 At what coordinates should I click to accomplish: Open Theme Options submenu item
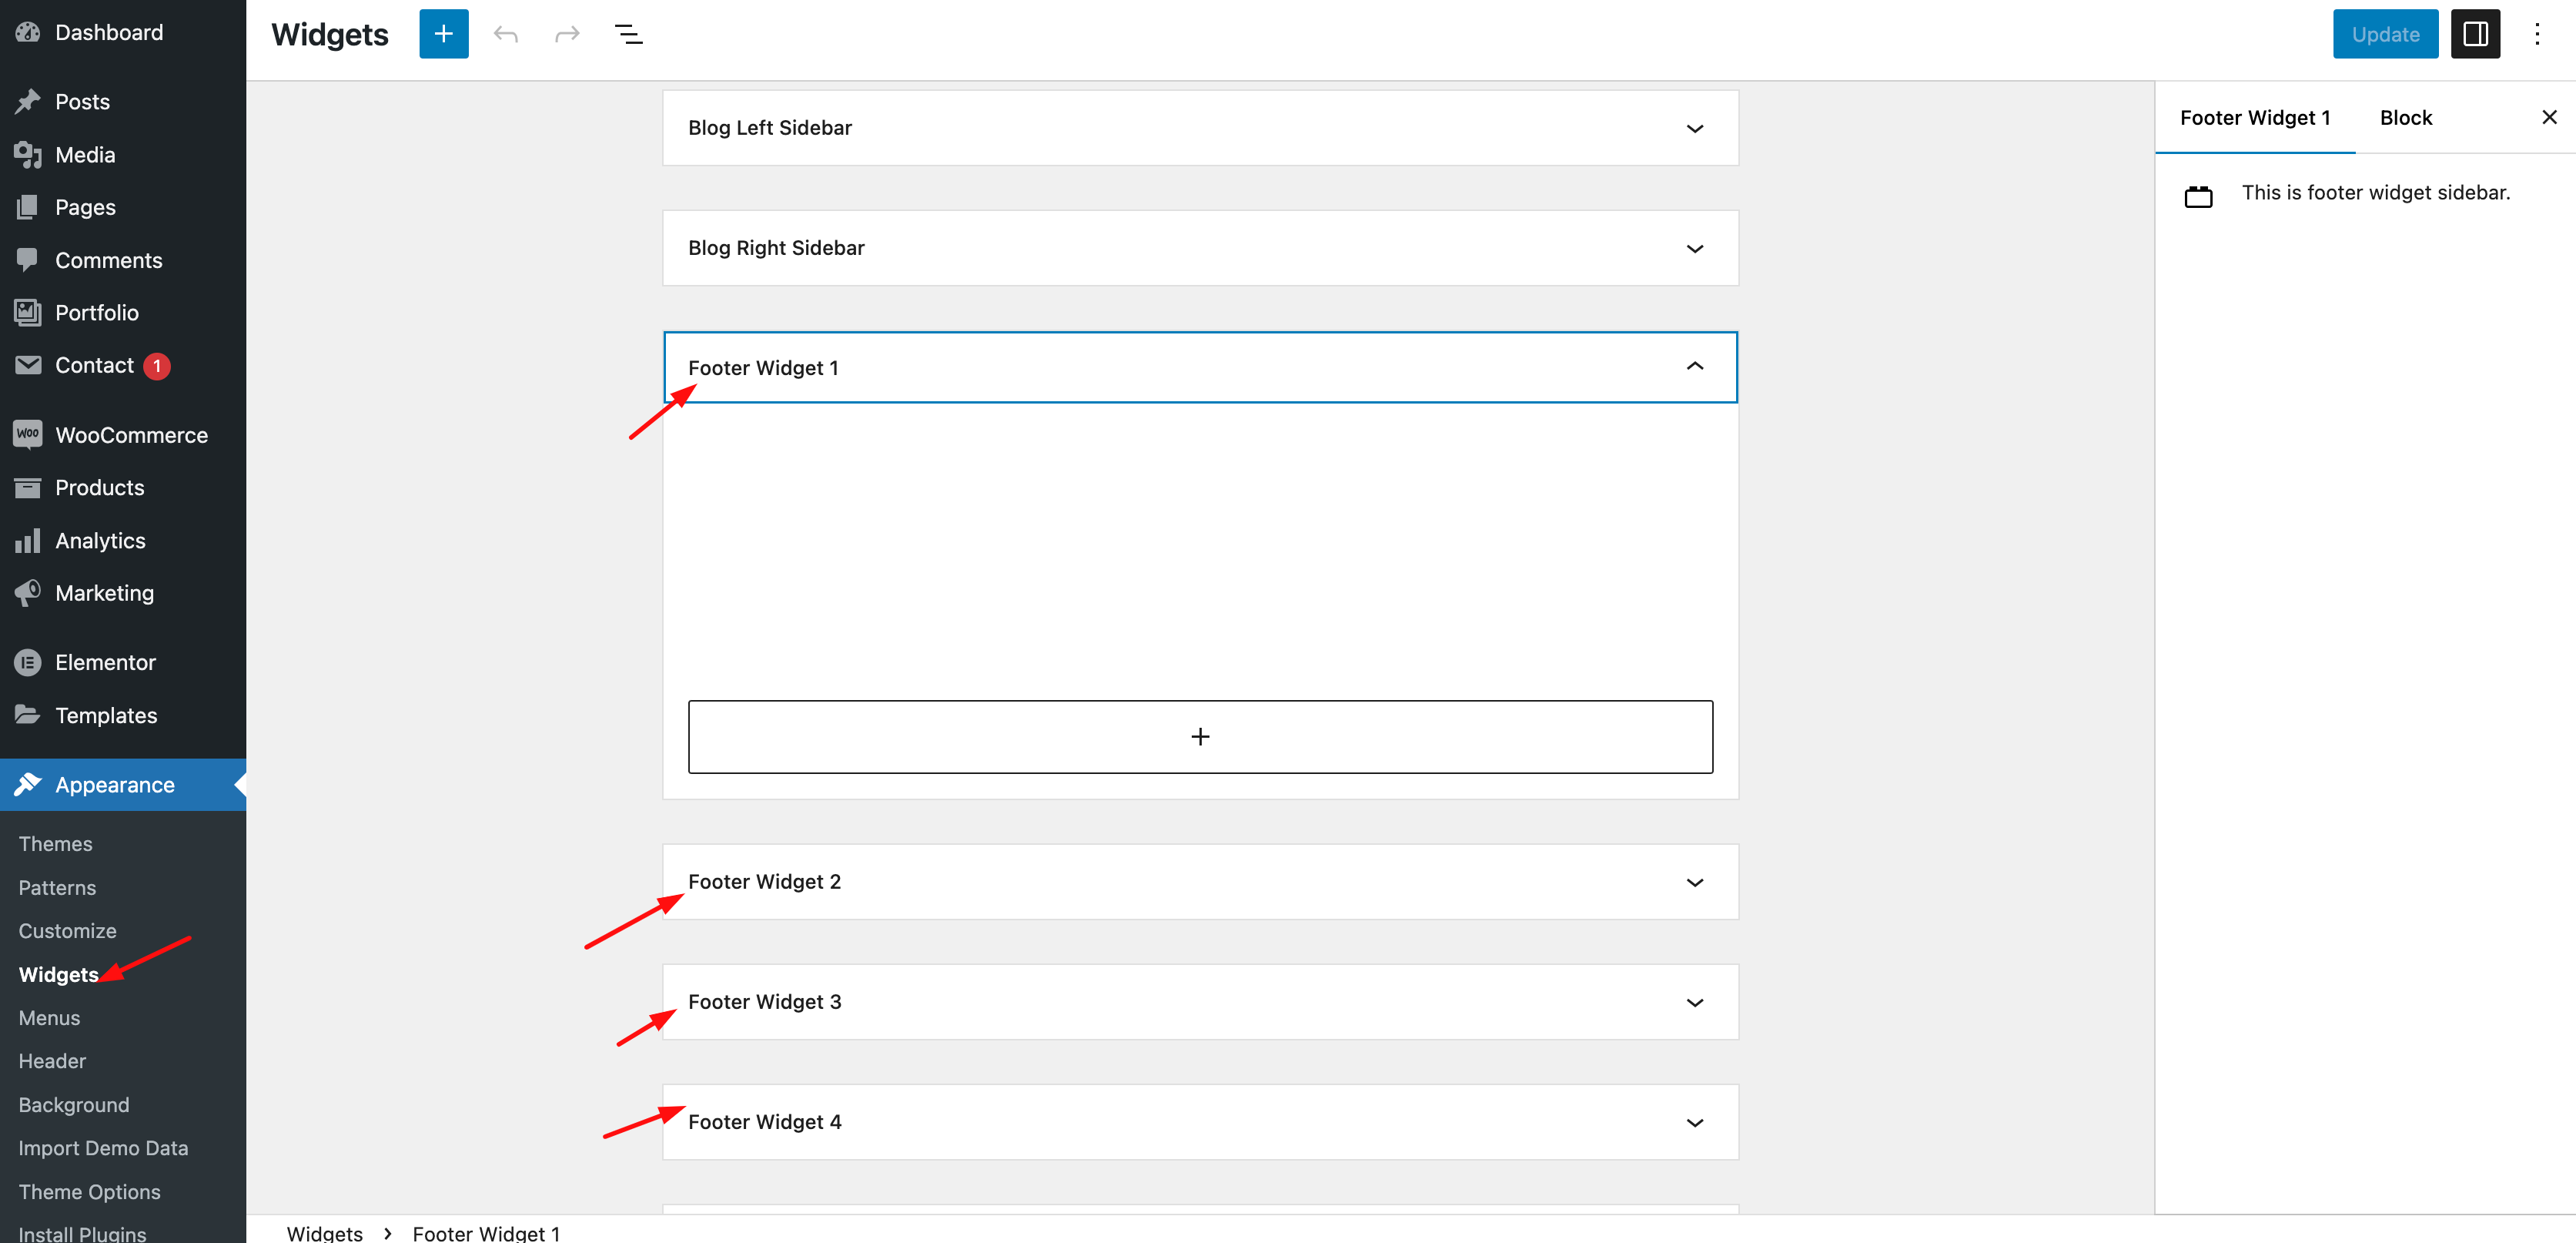[x=89, y=1191]
